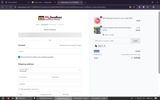The width and height of the screenshot is (160, 100).
Task: Click the MyFaceBoxer logo
Action: click(50, 18)
